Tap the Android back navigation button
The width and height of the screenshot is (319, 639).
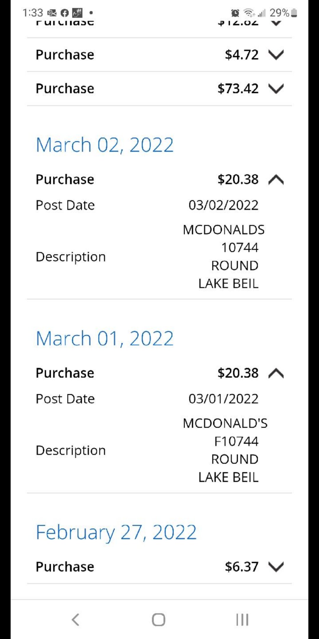[x=76, y=619]
